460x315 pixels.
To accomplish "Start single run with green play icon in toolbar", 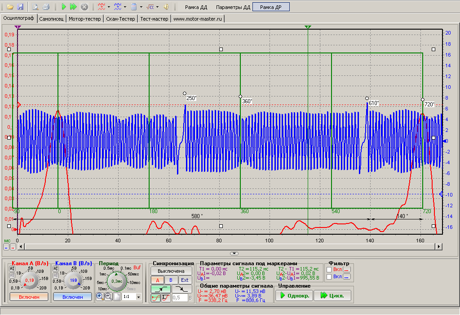I will click(64, 7).
